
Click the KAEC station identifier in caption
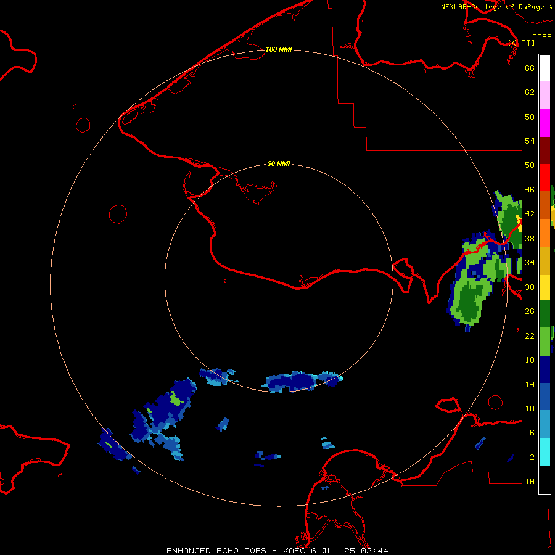point(295,551)
